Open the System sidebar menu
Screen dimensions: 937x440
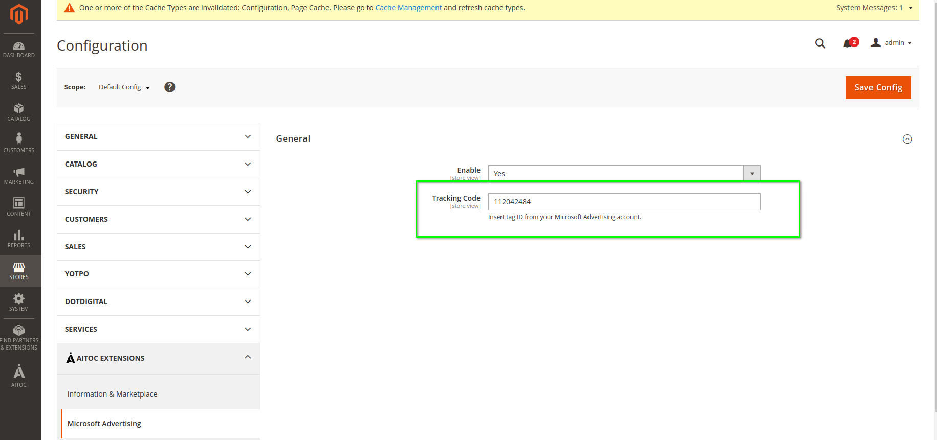click(19, 302)
